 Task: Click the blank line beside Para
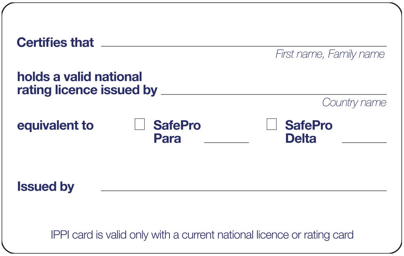[227, 142]
